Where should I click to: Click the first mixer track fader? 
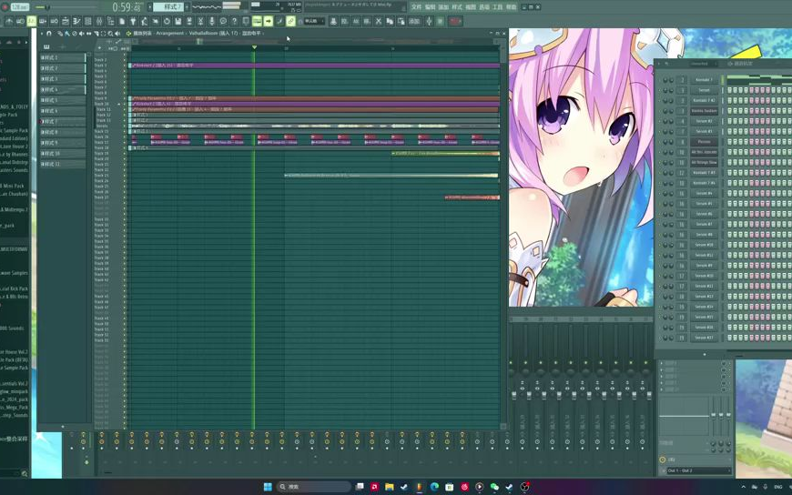coord(514,395)
